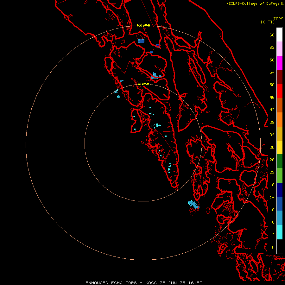
Task: Click the "[K FT]" units label
Action: tap(268, 22)
